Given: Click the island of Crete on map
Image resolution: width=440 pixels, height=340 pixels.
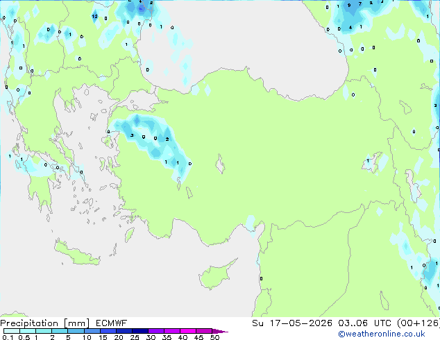Looking at the screenshot, I should 76,253.
